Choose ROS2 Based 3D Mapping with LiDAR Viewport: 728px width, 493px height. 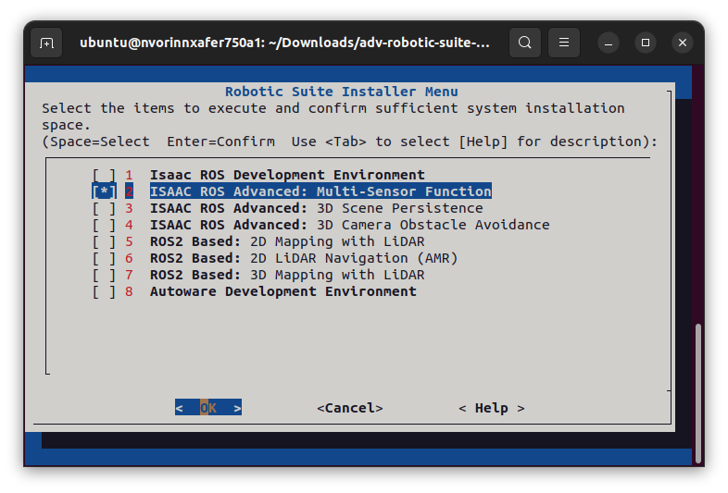click(287, 275)
